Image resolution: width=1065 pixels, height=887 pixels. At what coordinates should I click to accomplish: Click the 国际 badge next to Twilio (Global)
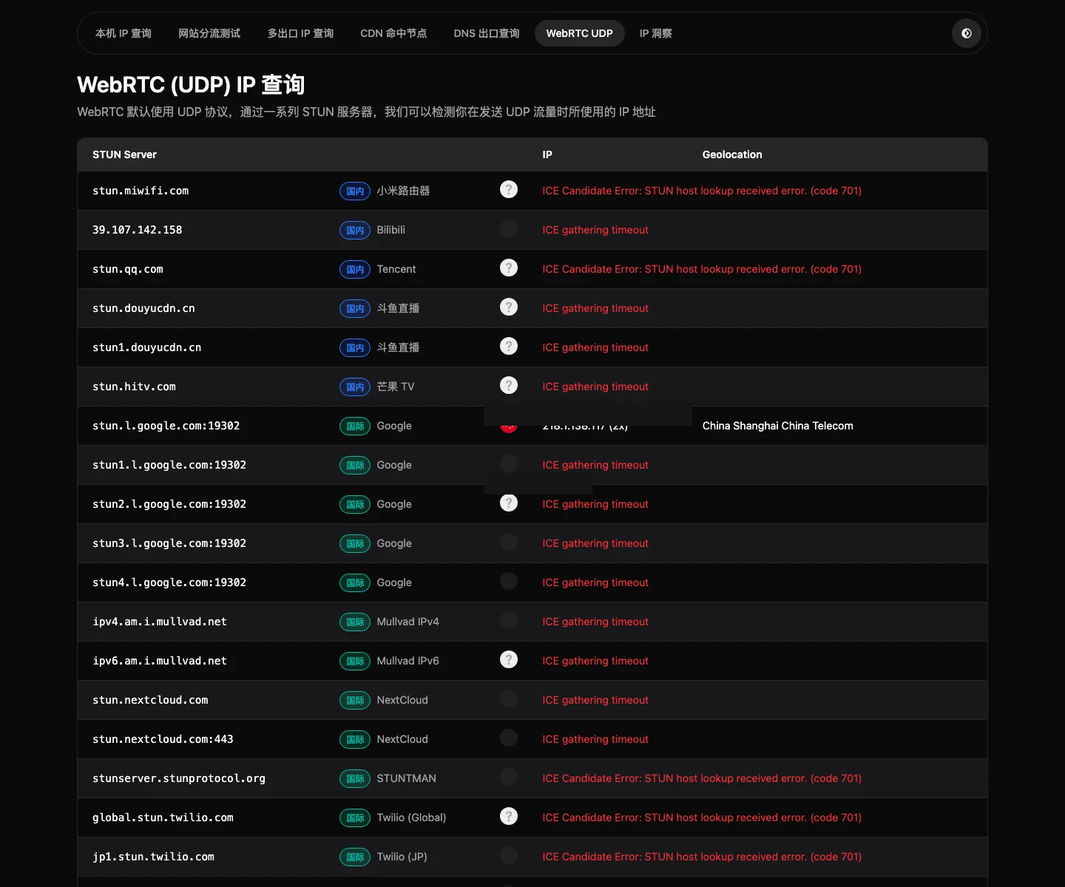click(x=355, y=818)
